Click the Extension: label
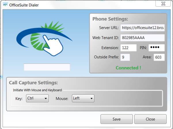The height and width of the screenshot is (129, 173). point(110,48)
